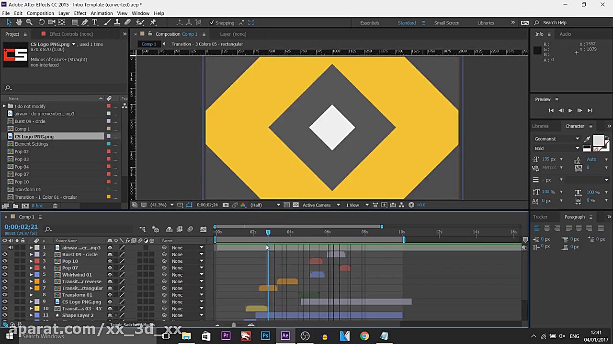Image resolution: width=613 pixels, height=344 pixels.
Task: Mute audio for the airwav mp3 layer
Action: pos(11,247)
